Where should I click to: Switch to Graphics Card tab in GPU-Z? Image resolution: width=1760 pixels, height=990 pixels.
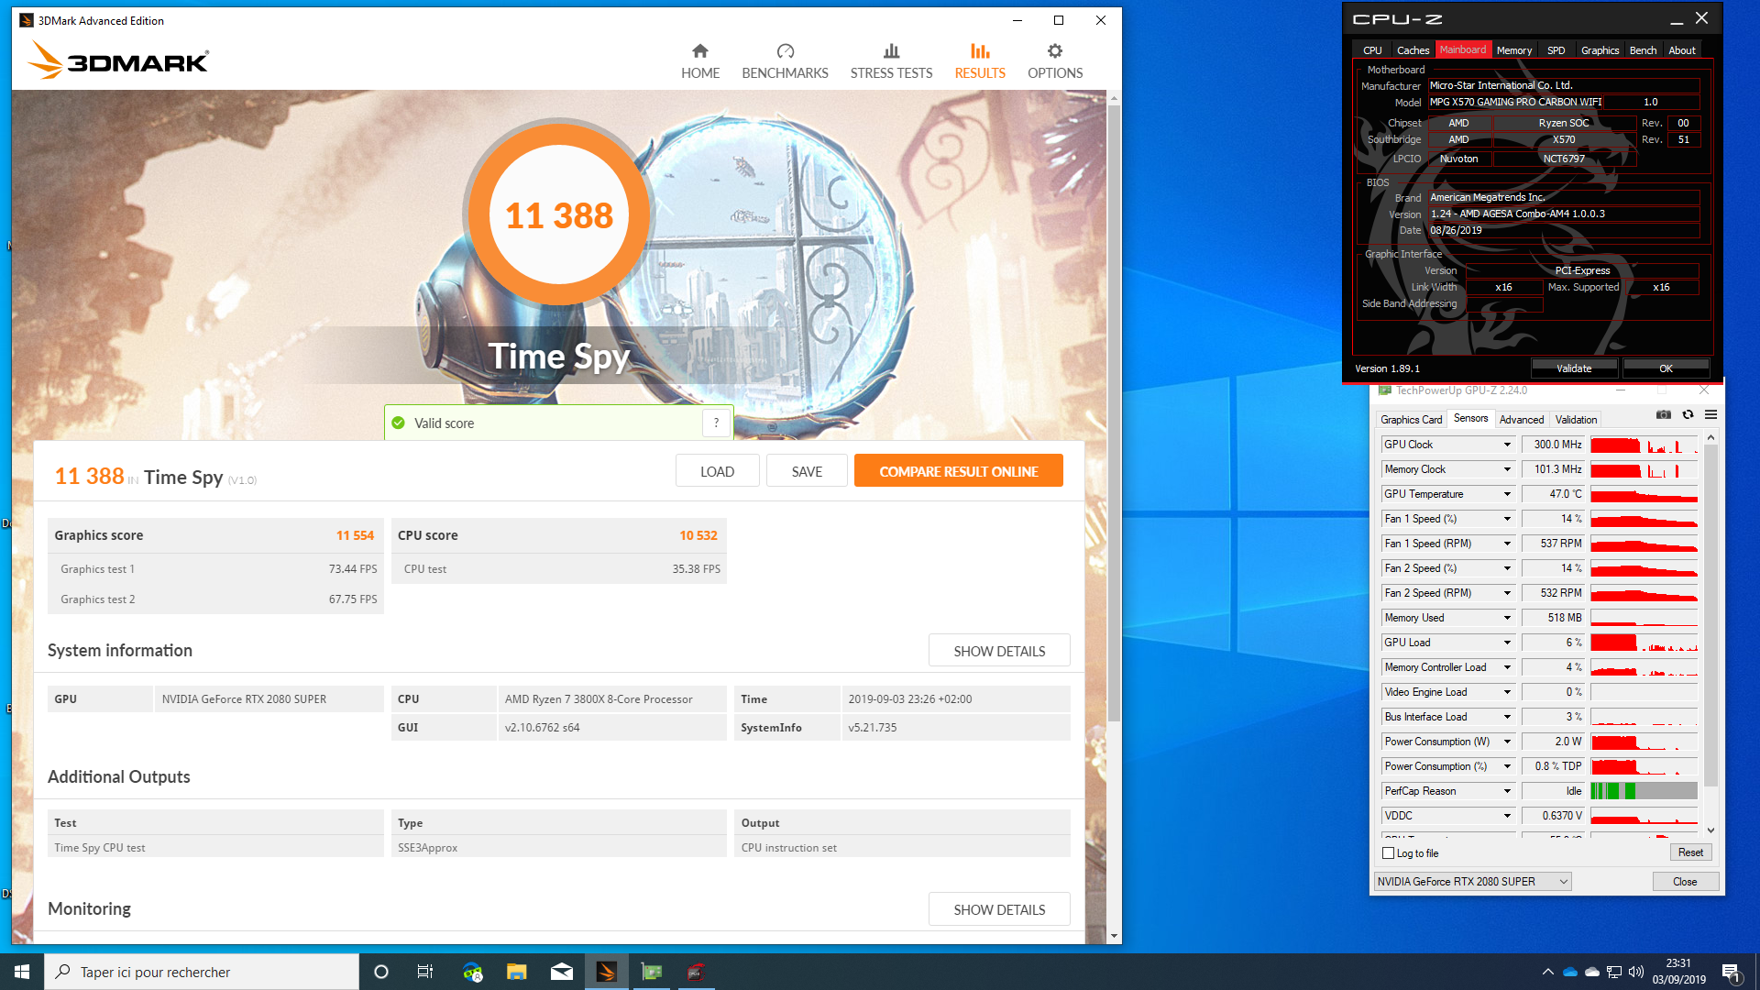tap(1411, 419)
